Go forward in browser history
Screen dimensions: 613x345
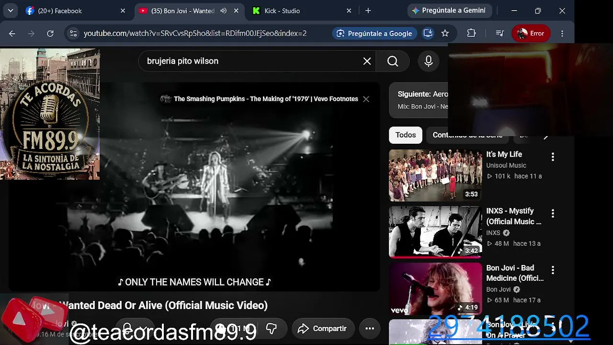[x=31, y=34]
